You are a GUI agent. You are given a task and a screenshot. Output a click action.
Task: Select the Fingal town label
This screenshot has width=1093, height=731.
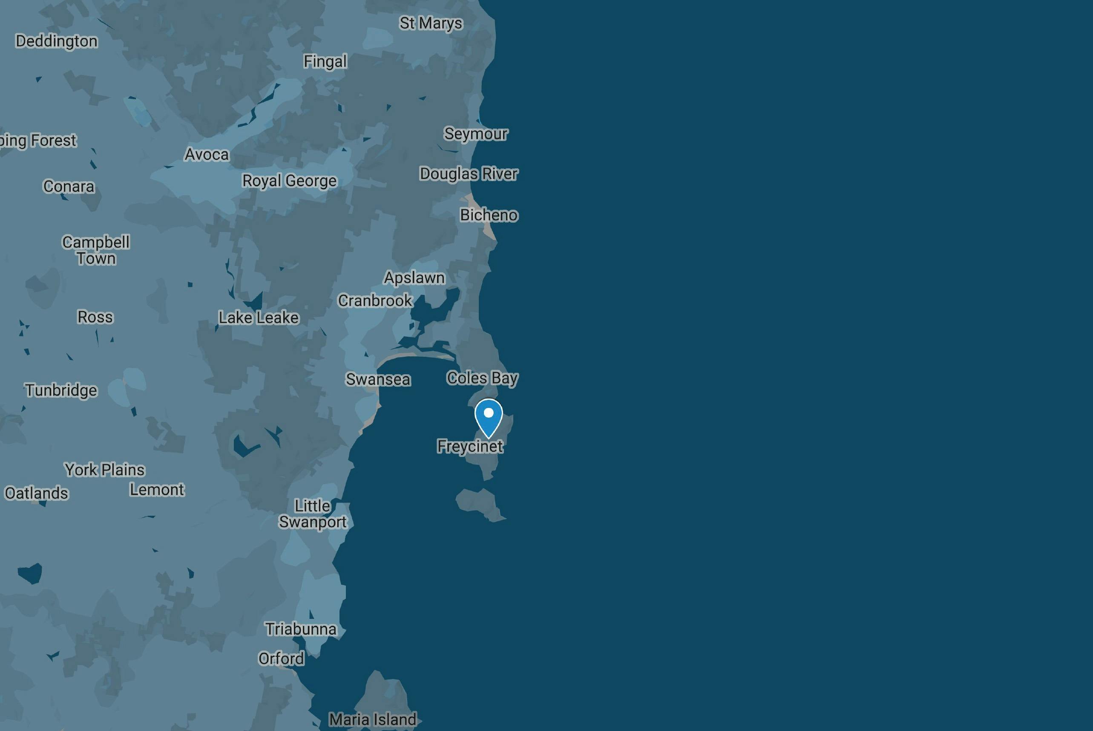tap(325, 61)
